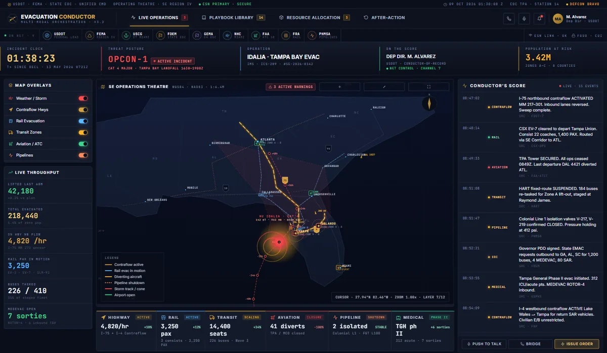Click the Medevac Open 7 sorties value
This screenshot has width=607, height=353.
pyautogui.click(x=27, y=316)
